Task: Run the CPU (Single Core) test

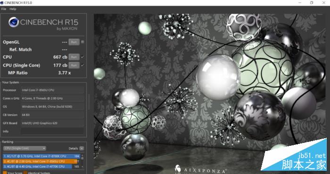Action: (x=74, y=65)
